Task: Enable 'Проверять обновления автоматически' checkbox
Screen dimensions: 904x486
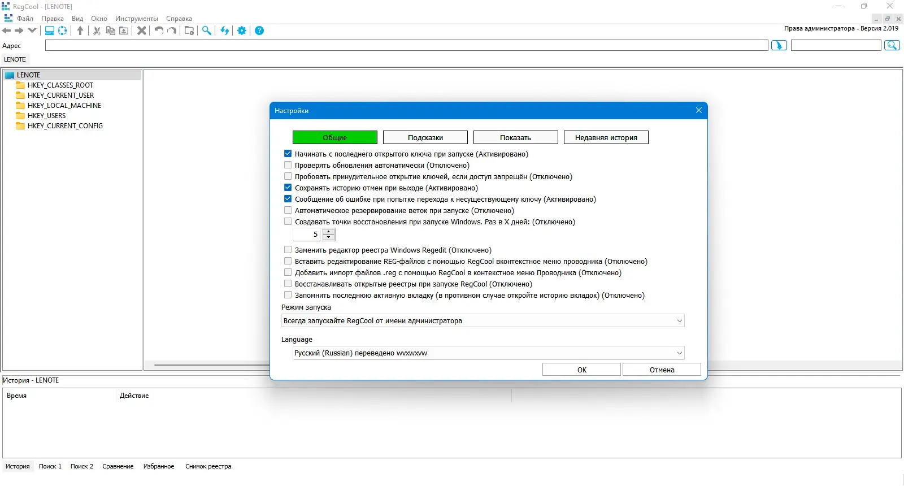Action: (288, 165)
